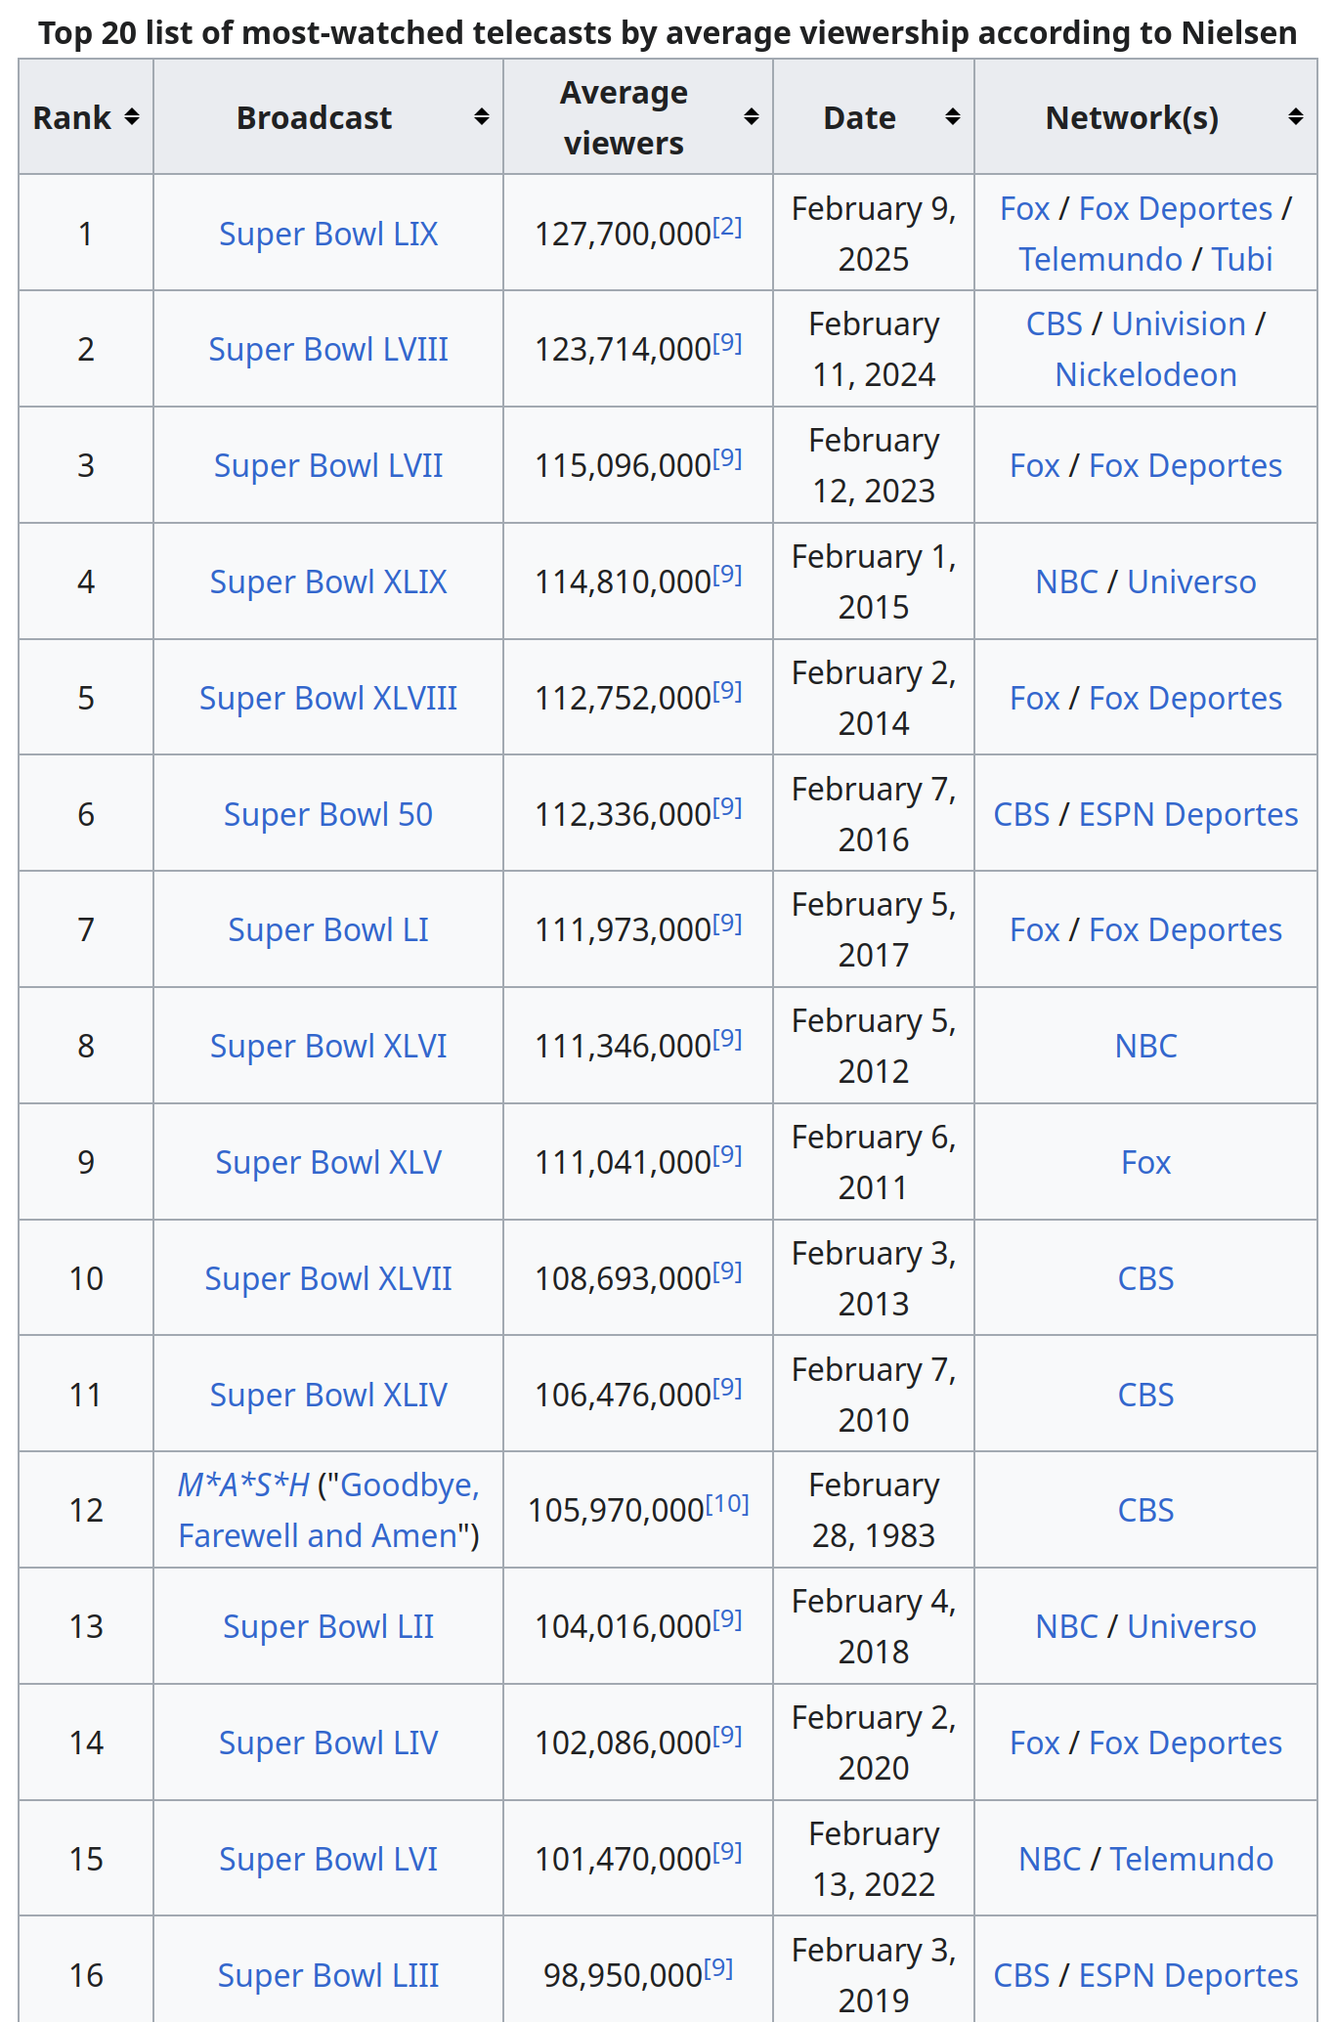Click the Broadcast column sort arrows
Image resolution: width=1337 pixels, height=2022 pixels.
tap(481, 117)
